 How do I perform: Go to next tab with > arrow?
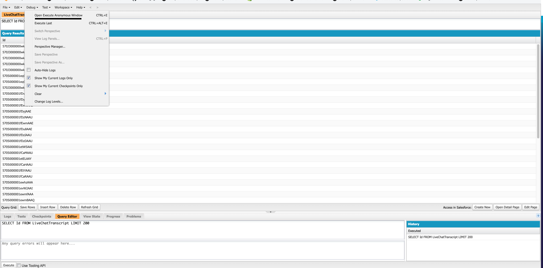(97, 7)
